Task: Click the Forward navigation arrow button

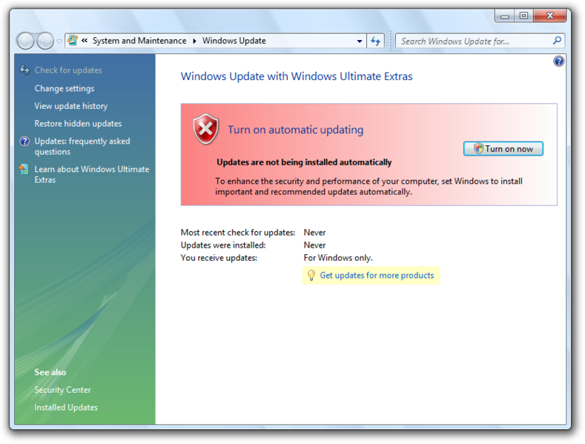Action: pos(45,41)
